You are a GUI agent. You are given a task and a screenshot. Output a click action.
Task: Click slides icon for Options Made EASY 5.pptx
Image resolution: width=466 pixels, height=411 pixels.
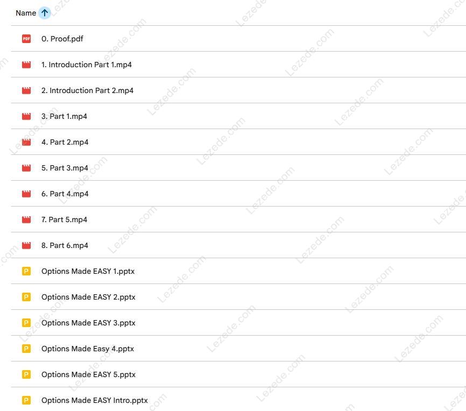click(26, 374)
